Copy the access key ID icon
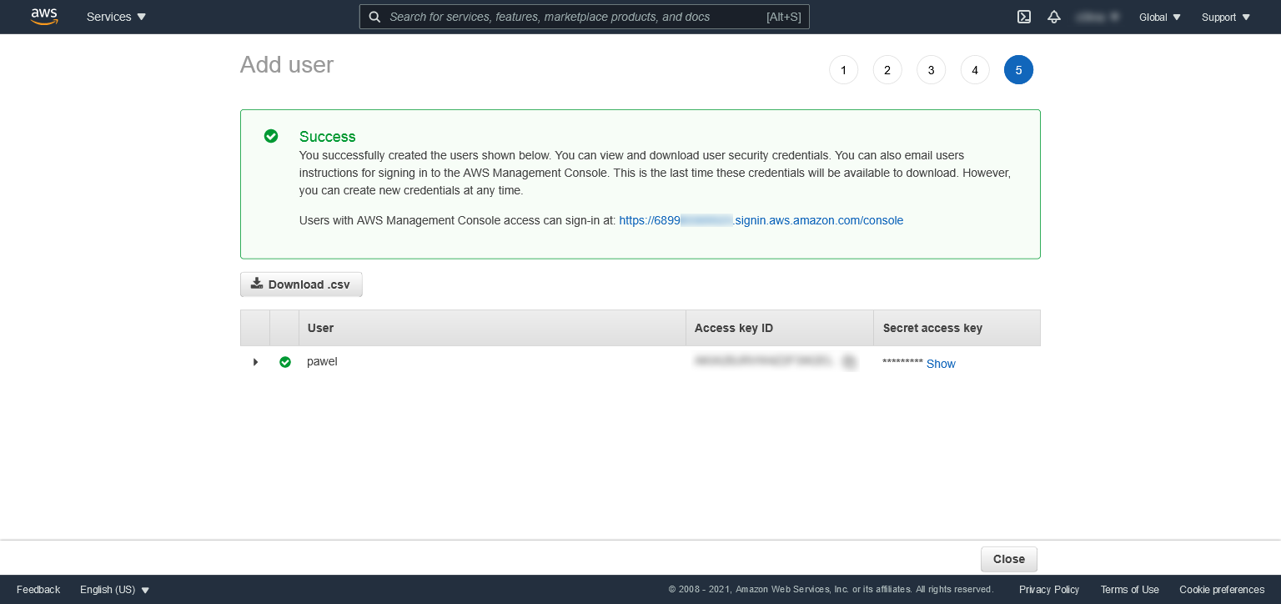The image size is (1281, 604). pos(849,362)
